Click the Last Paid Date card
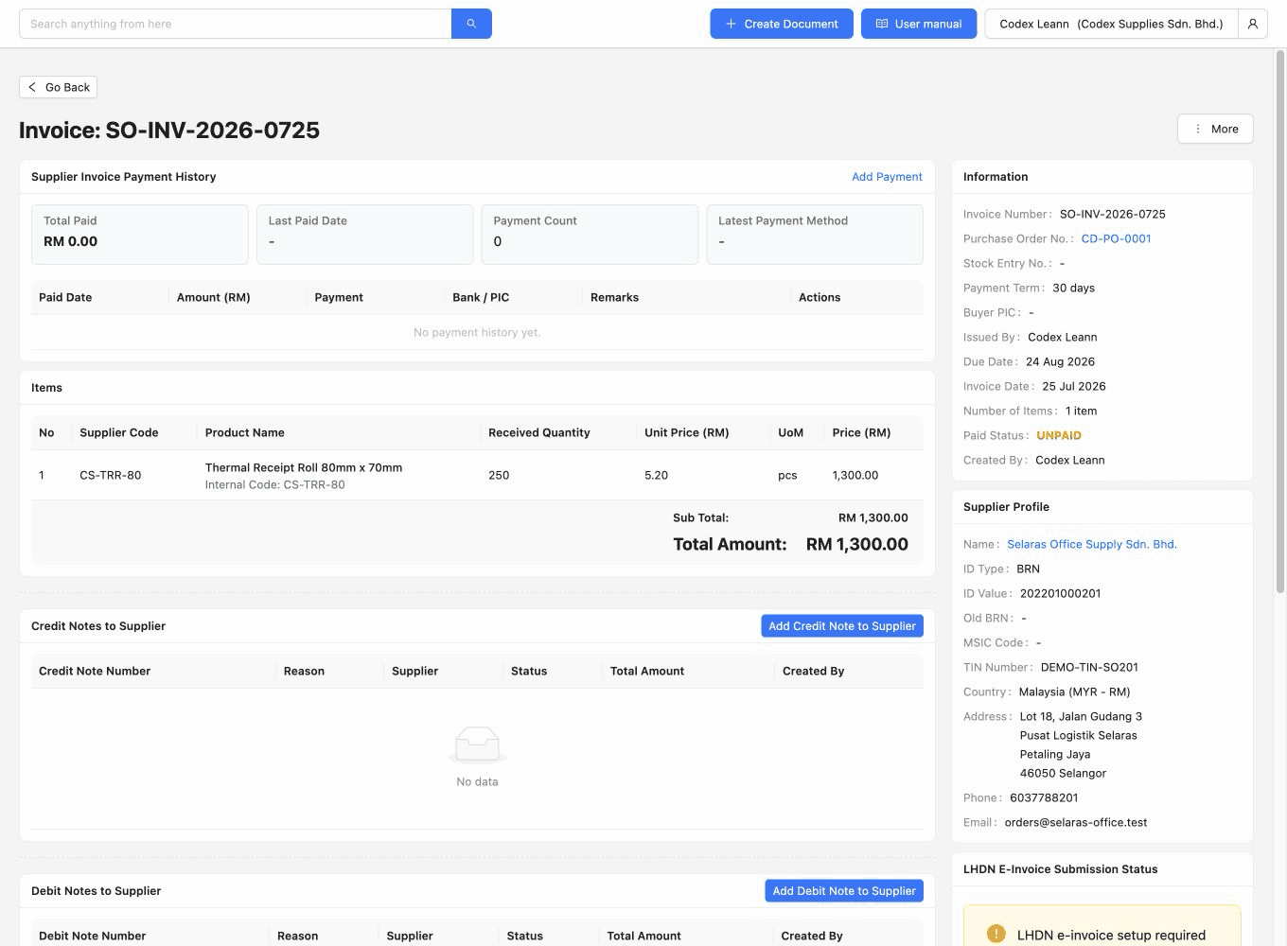The image size is (1287, 946). (x=364, y=235)
